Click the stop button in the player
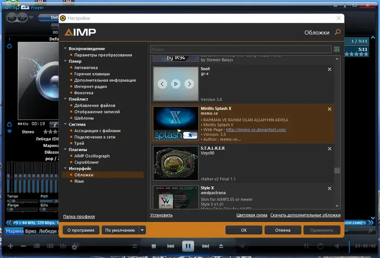The height and width of the screenshot is (258, 380). 153,247
